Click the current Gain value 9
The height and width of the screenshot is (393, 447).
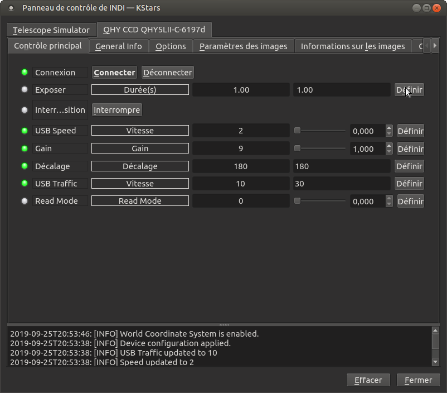(x=241, y=148)
